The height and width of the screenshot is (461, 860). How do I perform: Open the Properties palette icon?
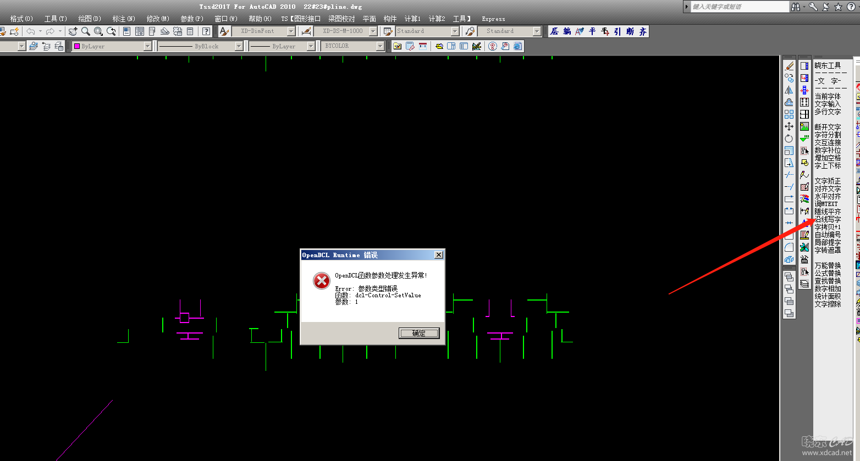click(126, 31)
